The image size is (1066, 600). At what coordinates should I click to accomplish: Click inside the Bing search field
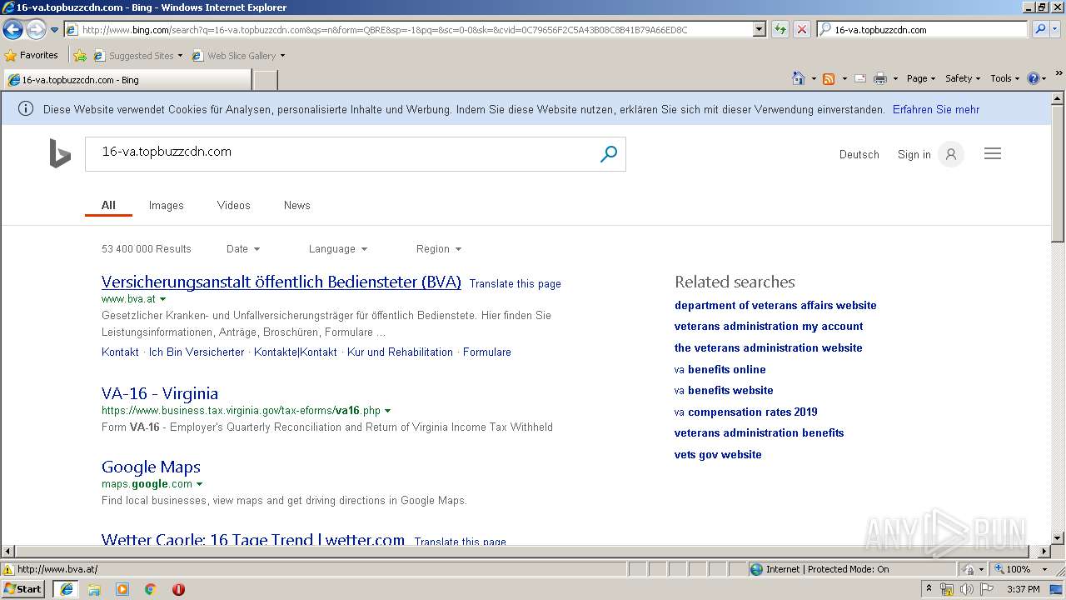[x=341, y=152]
